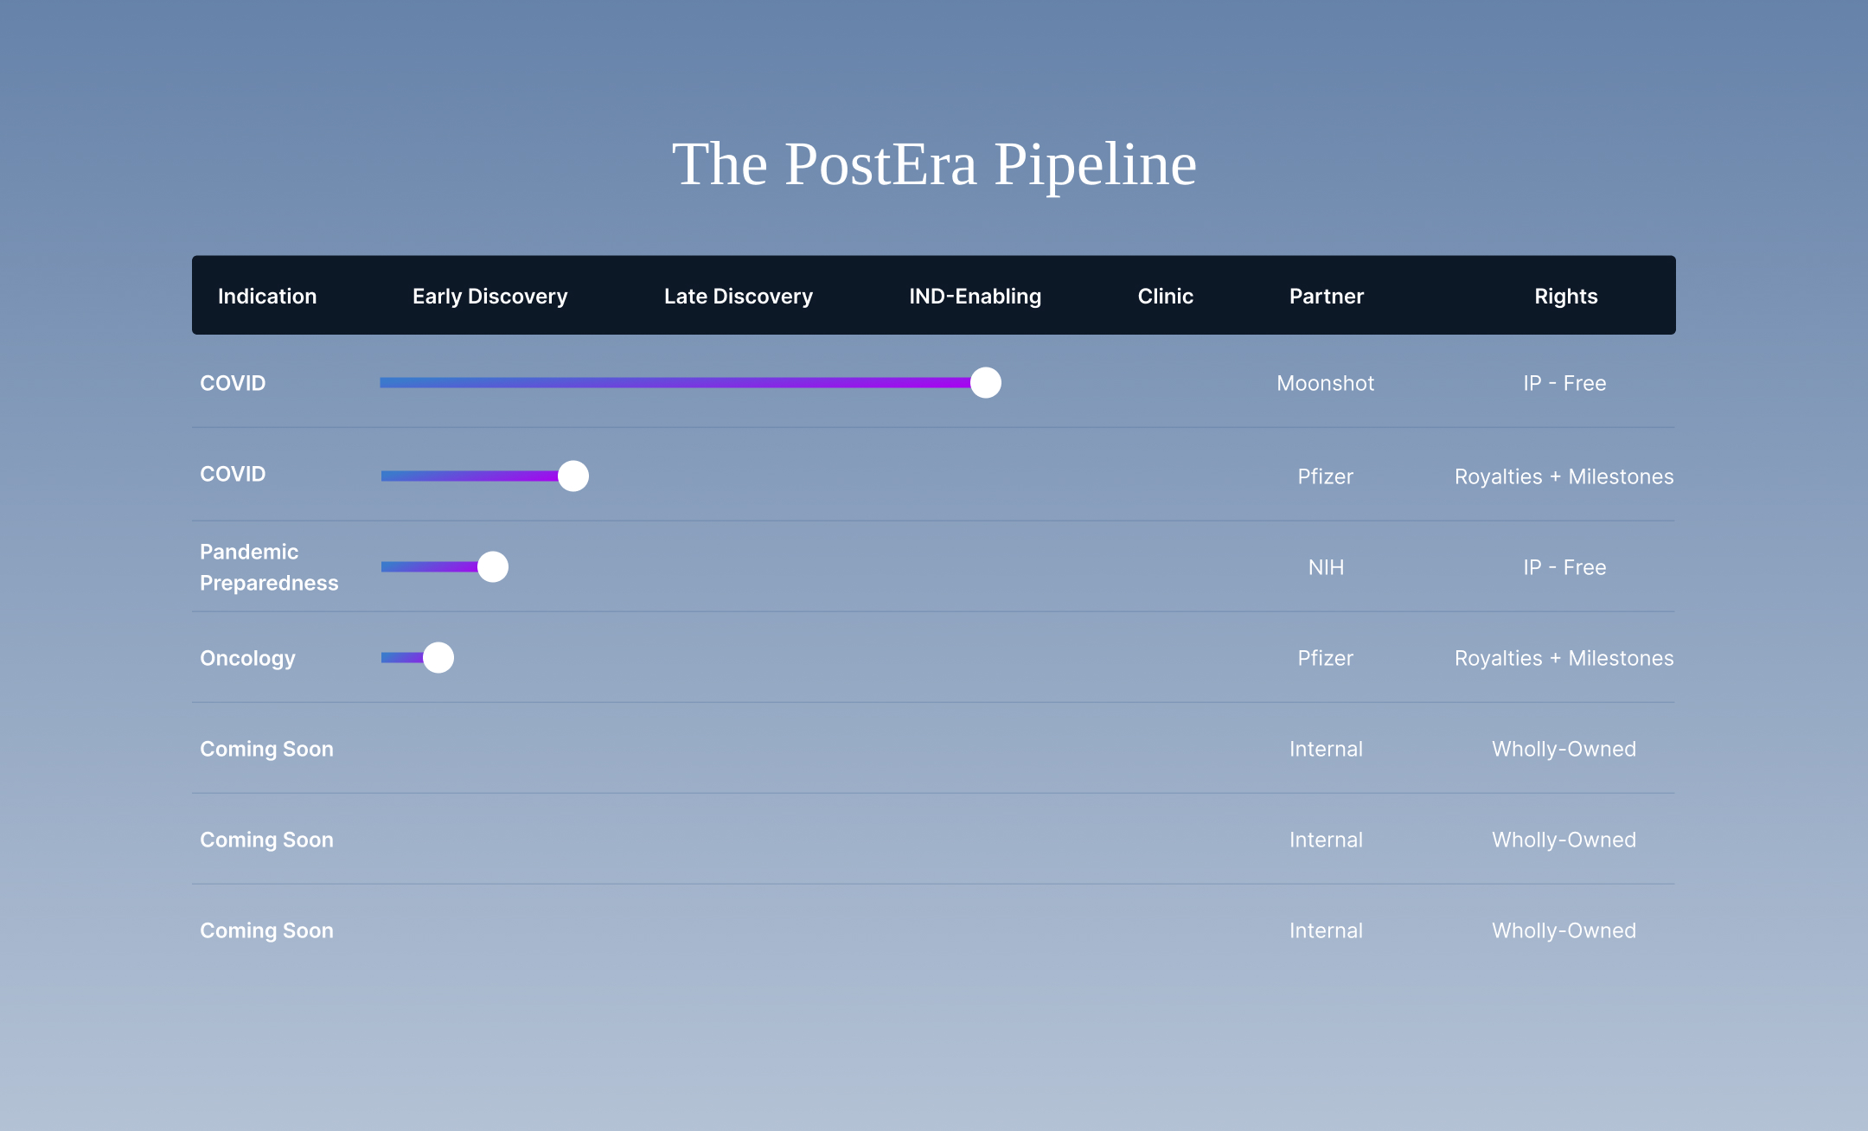
Task: Click the Oncology progress slider knob
Action: point(438,657)
